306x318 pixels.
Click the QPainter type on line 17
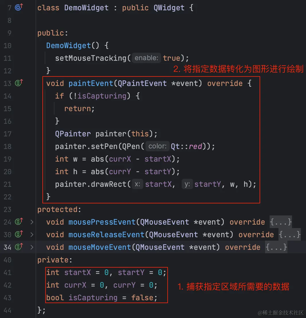point(73,134)
